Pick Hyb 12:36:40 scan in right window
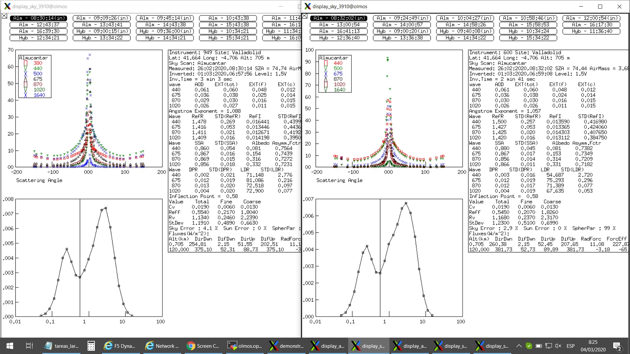The height and width of the screenshot is (354, 630). (x=339, y=38)
